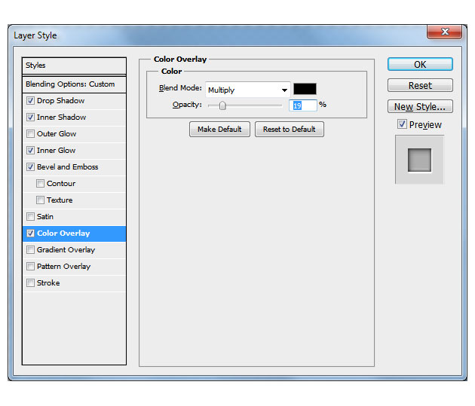Select the Gradient Overlay label

point(66,250)
